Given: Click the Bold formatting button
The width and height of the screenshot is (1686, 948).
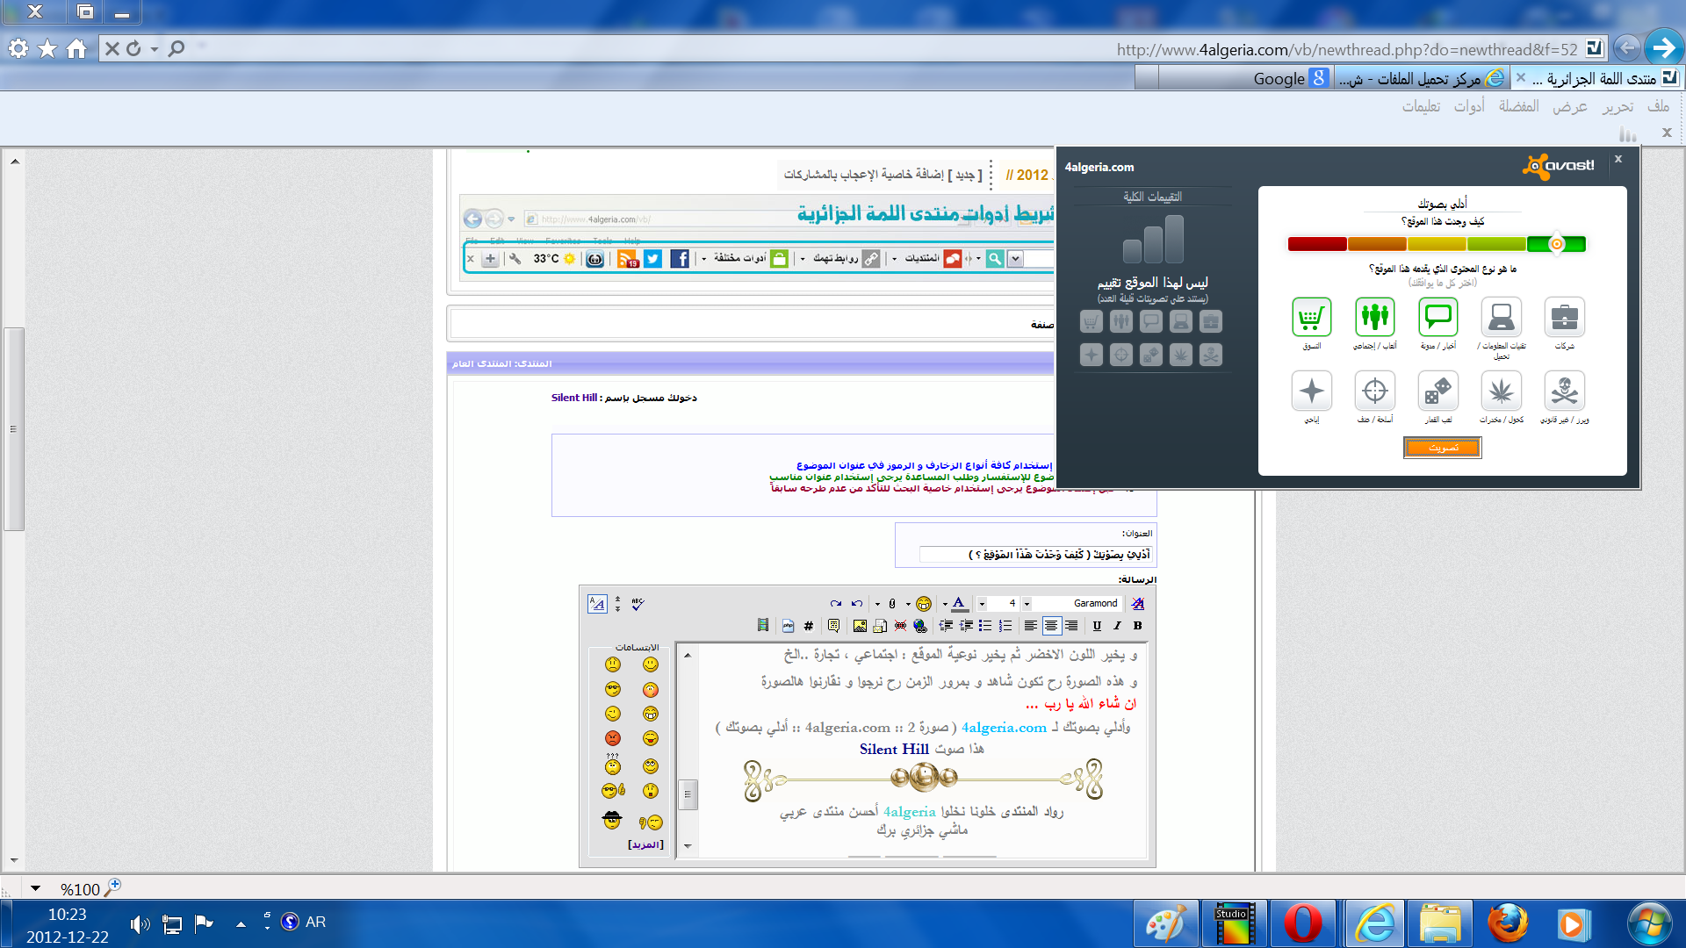Looking at the screenshot, I should [1137, 626].
